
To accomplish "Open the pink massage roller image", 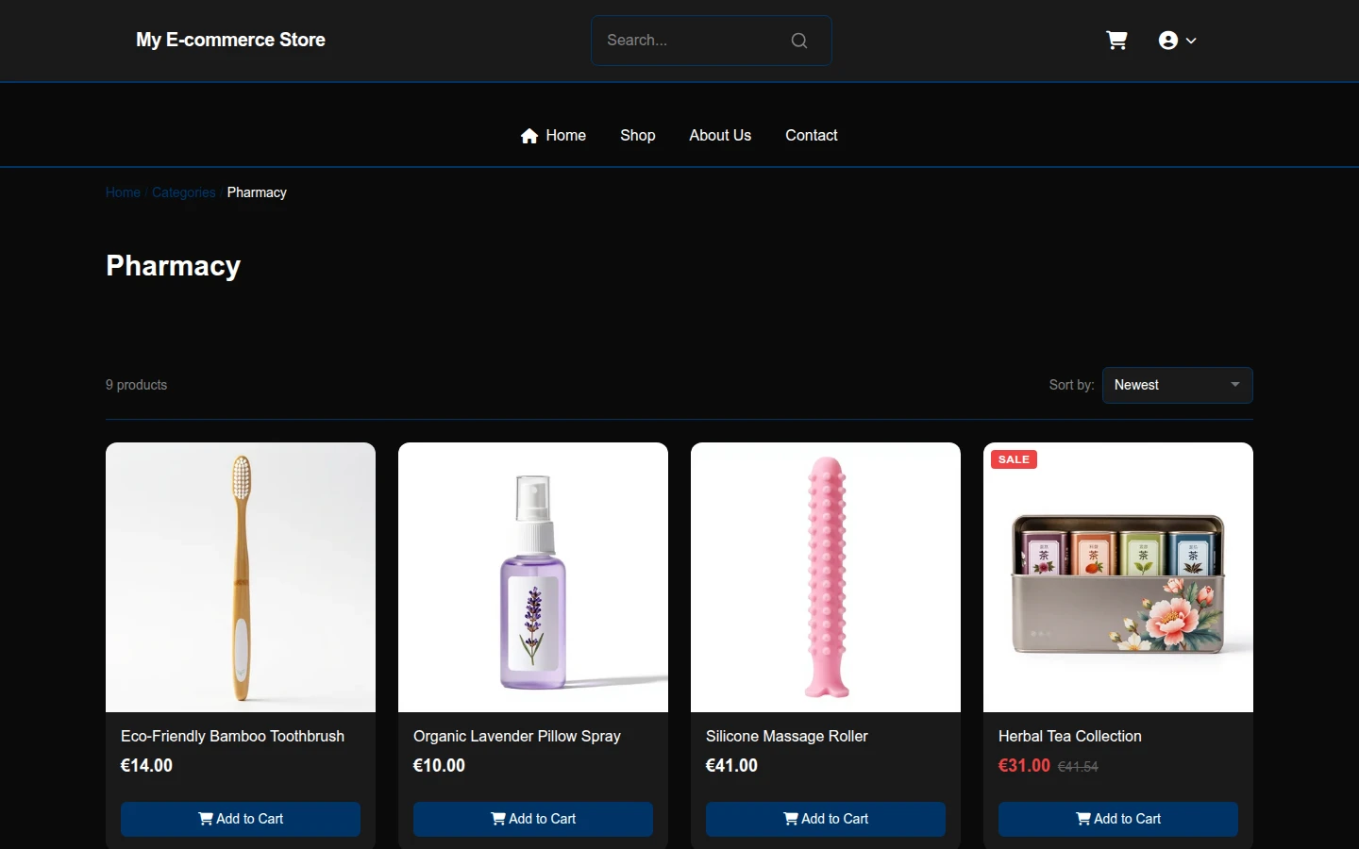I will point(826,577).
